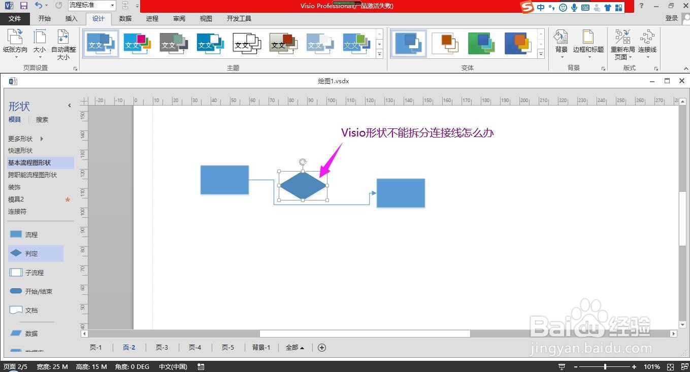
Task: Select the 装饰 stencil
Action: [x=14, y=187]
